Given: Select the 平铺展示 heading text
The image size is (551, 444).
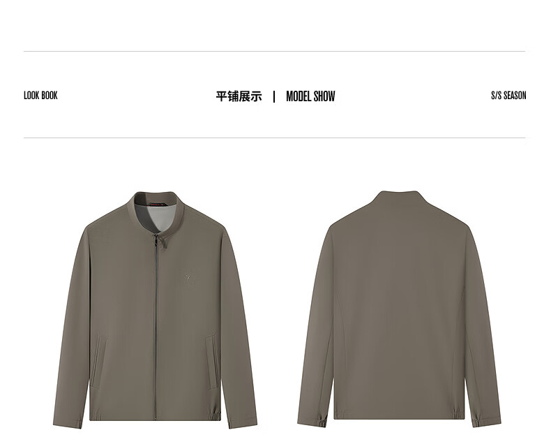Looking at the screenshot, I should (239, 96).
